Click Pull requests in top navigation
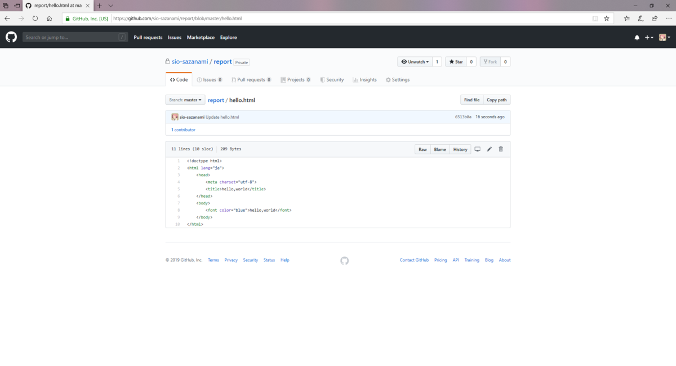This screenshot has width=676, height=366. [x=148, y=38]
